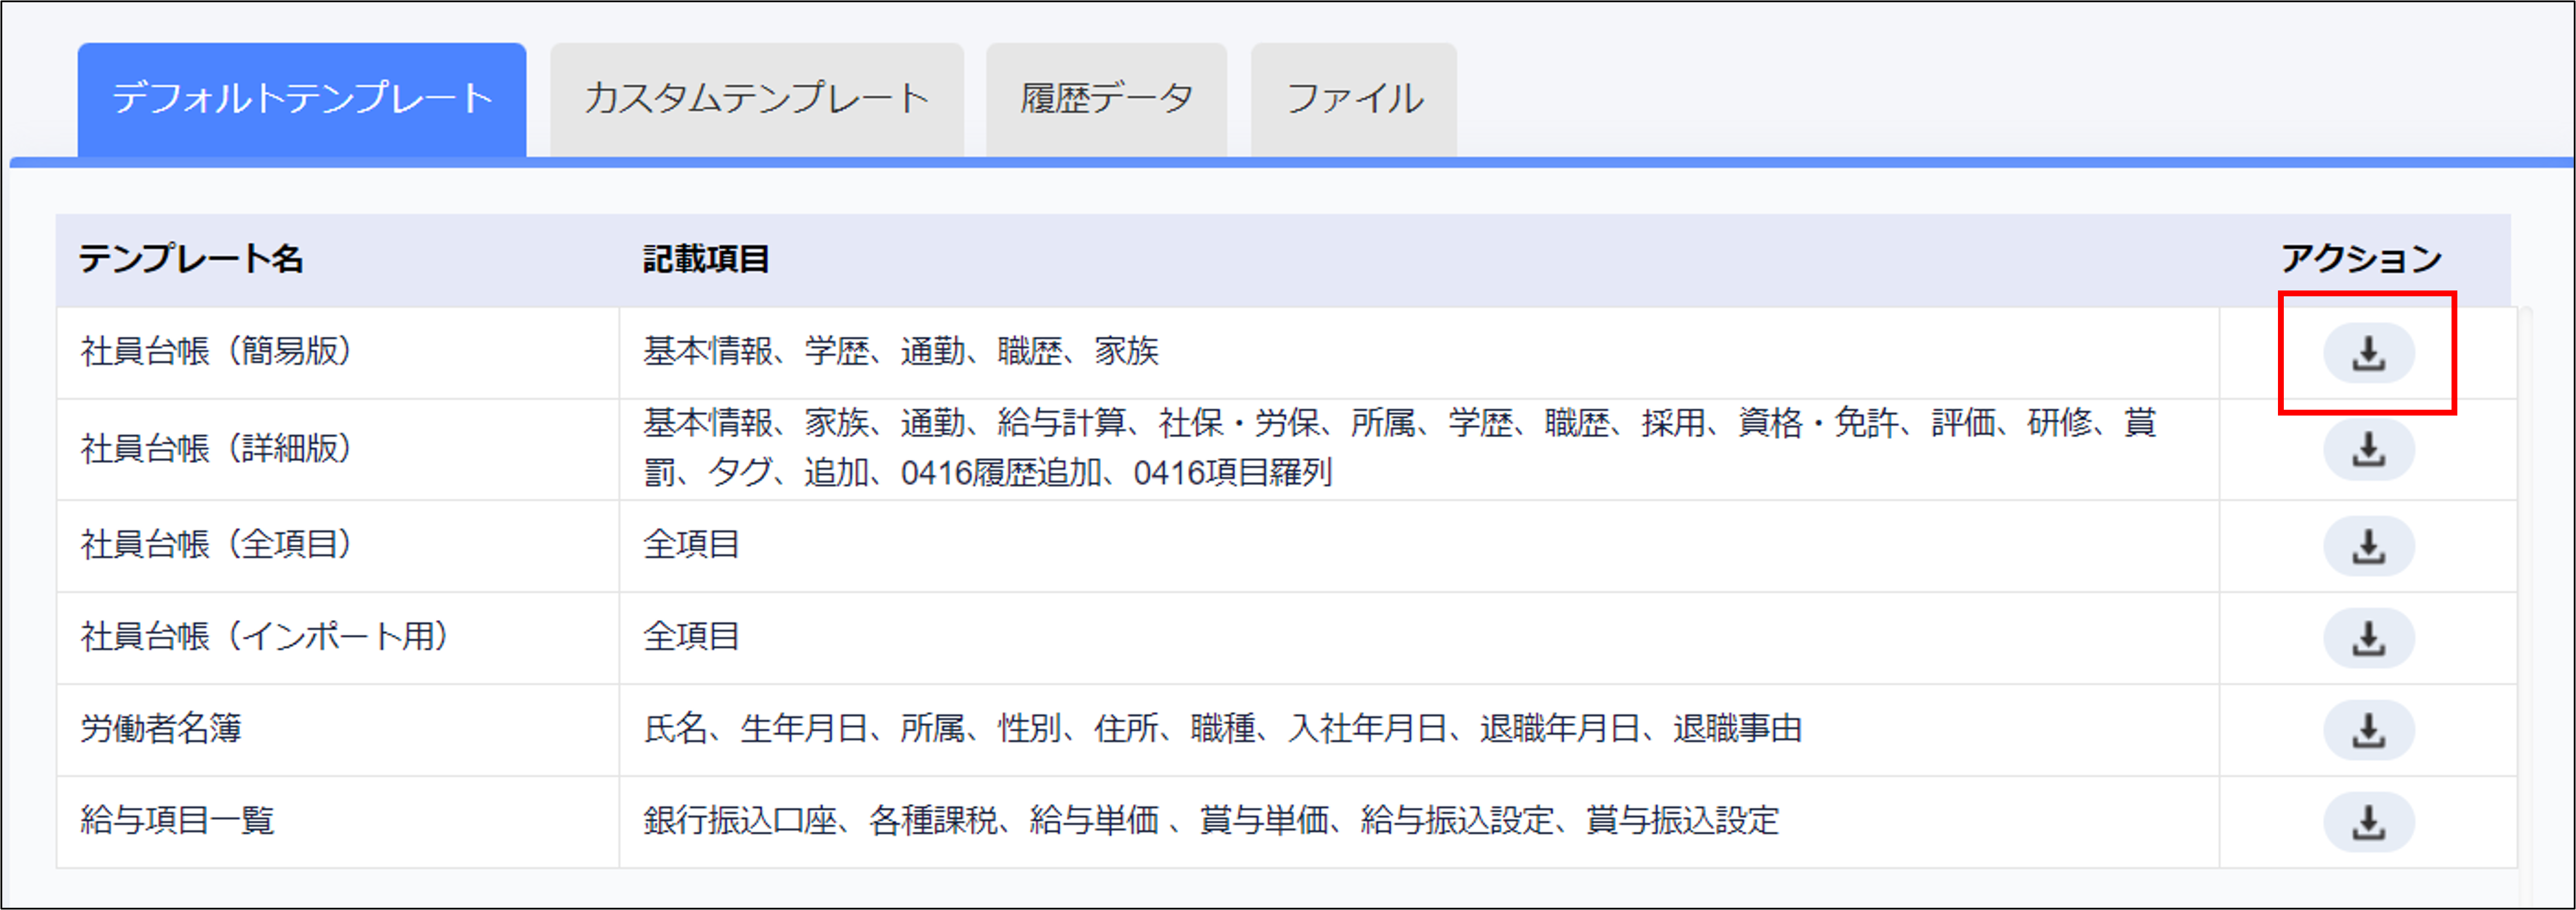The width and height of the screenshot is (2576, 910).
Task: Download the 労働者名簿 template
Action: [2367, 729]
